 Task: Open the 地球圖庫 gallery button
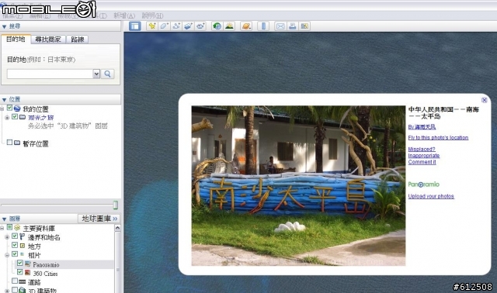point(99,219)
